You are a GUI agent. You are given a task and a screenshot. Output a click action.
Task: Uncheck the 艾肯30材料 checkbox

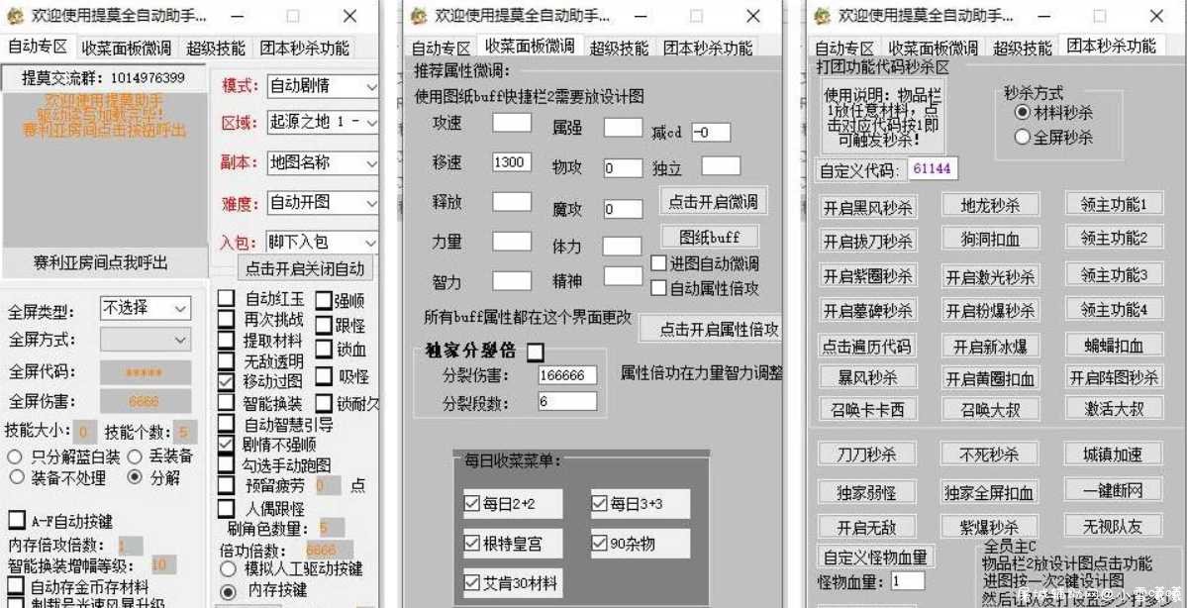(471, 583)
